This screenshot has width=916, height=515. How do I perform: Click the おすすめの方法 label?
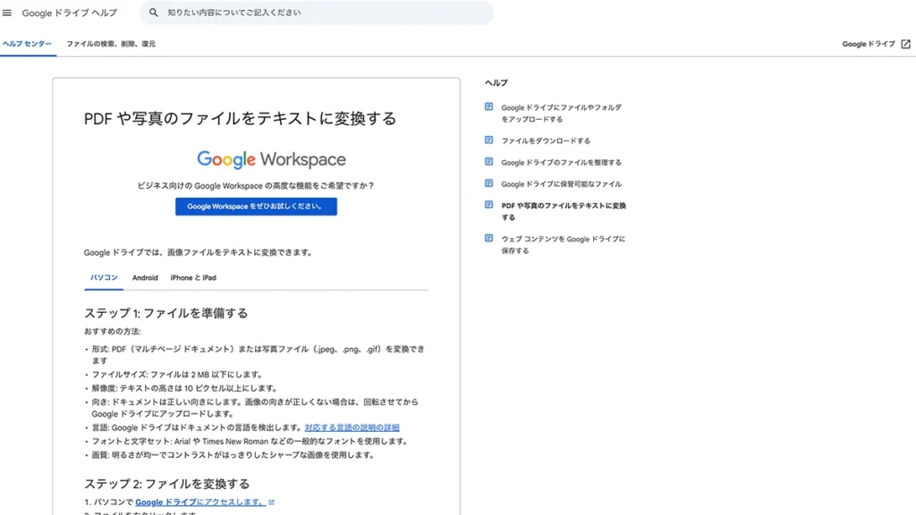click(x=112, y=332)
